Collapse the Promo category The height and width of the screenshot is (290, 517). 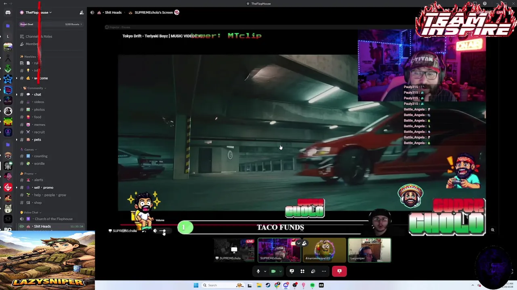30,174
